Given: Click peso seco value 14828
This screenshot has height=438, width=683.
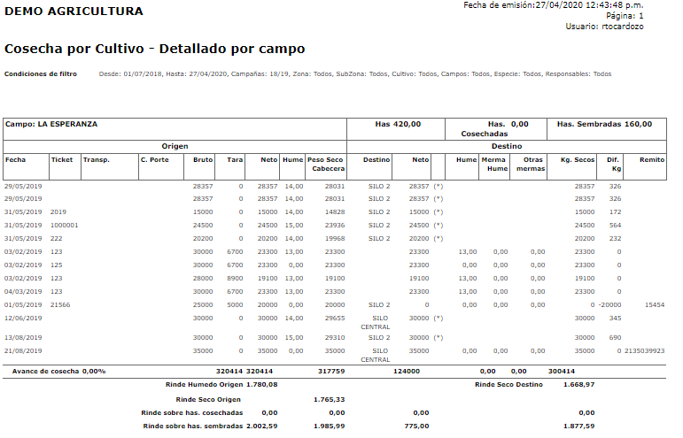Looking at the screenshot, I should click(335, 212).
